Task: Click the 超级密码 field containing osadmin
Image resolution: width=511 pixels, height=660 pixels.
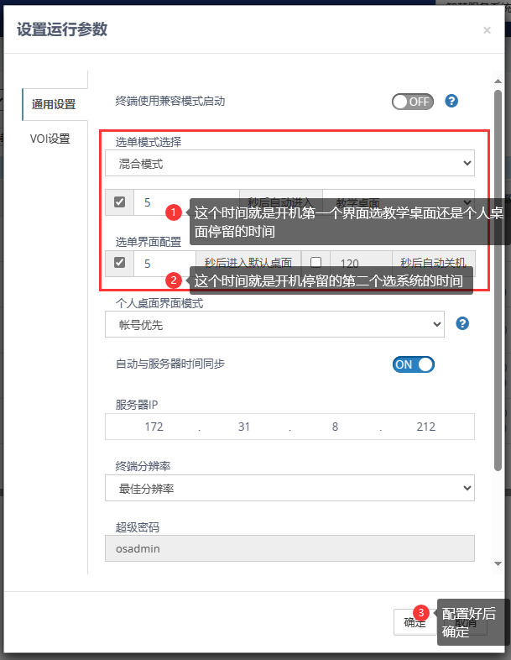Action: pyautogui.click(x=289, y=548)
